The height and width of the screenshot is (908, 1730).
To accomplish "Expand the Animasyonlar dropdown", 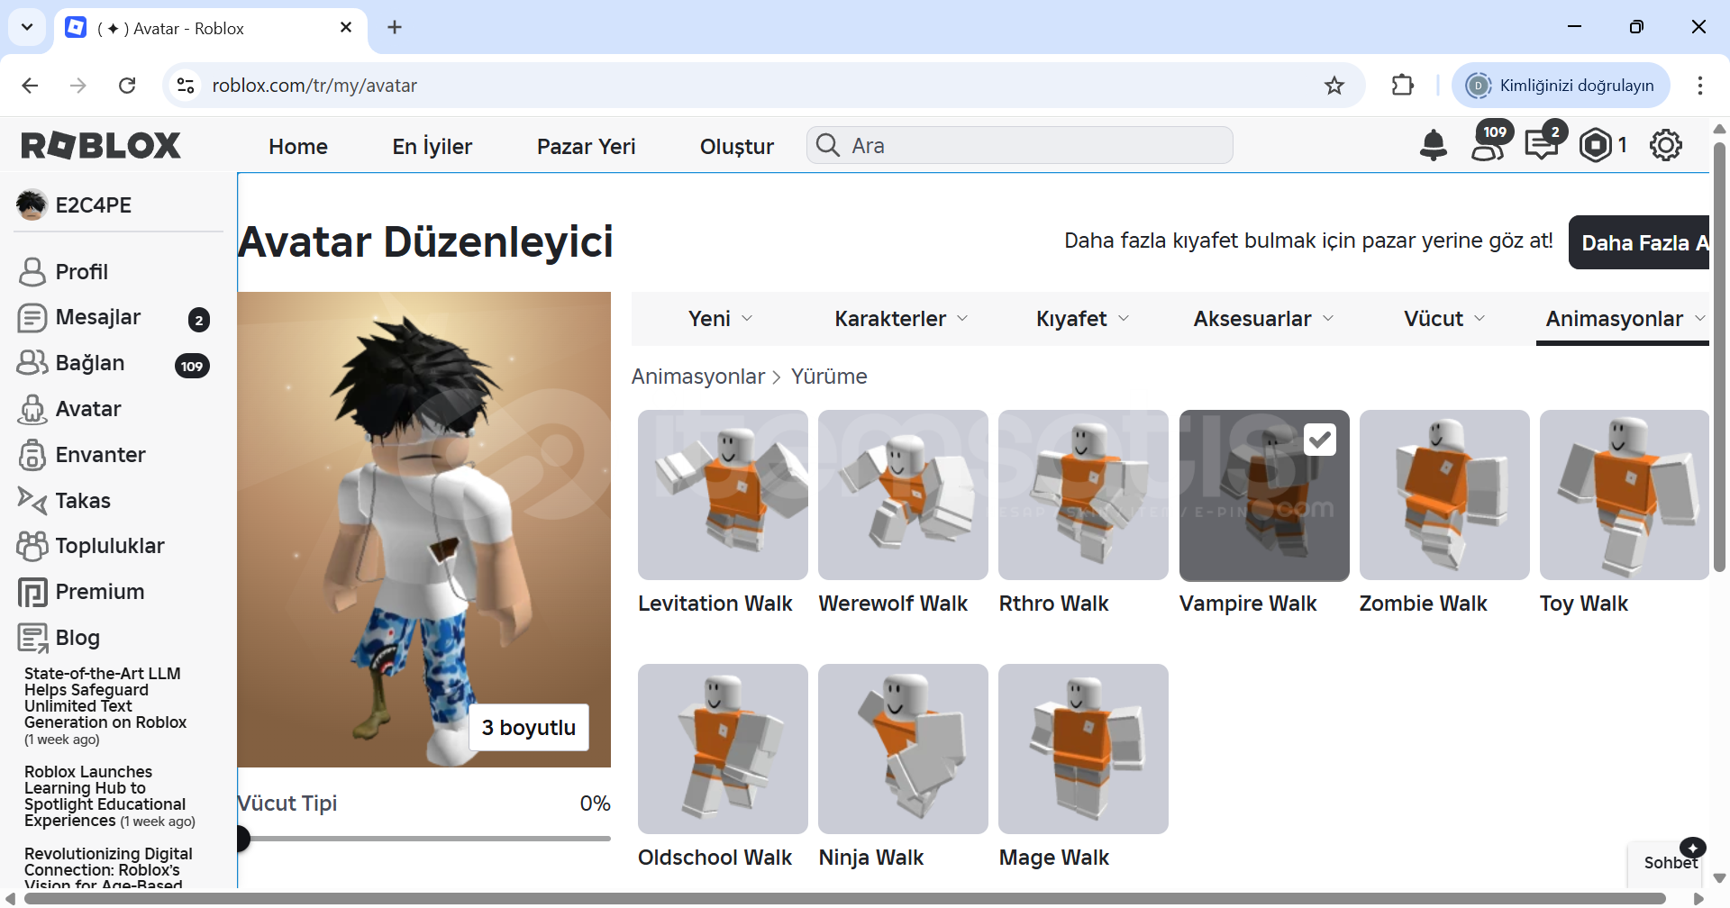I will click(x=1625, y=319).
